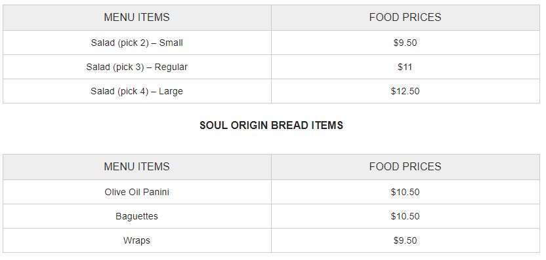
Task: Click FOOD PRICES header in salad table
Action: [x=406, y=18]
